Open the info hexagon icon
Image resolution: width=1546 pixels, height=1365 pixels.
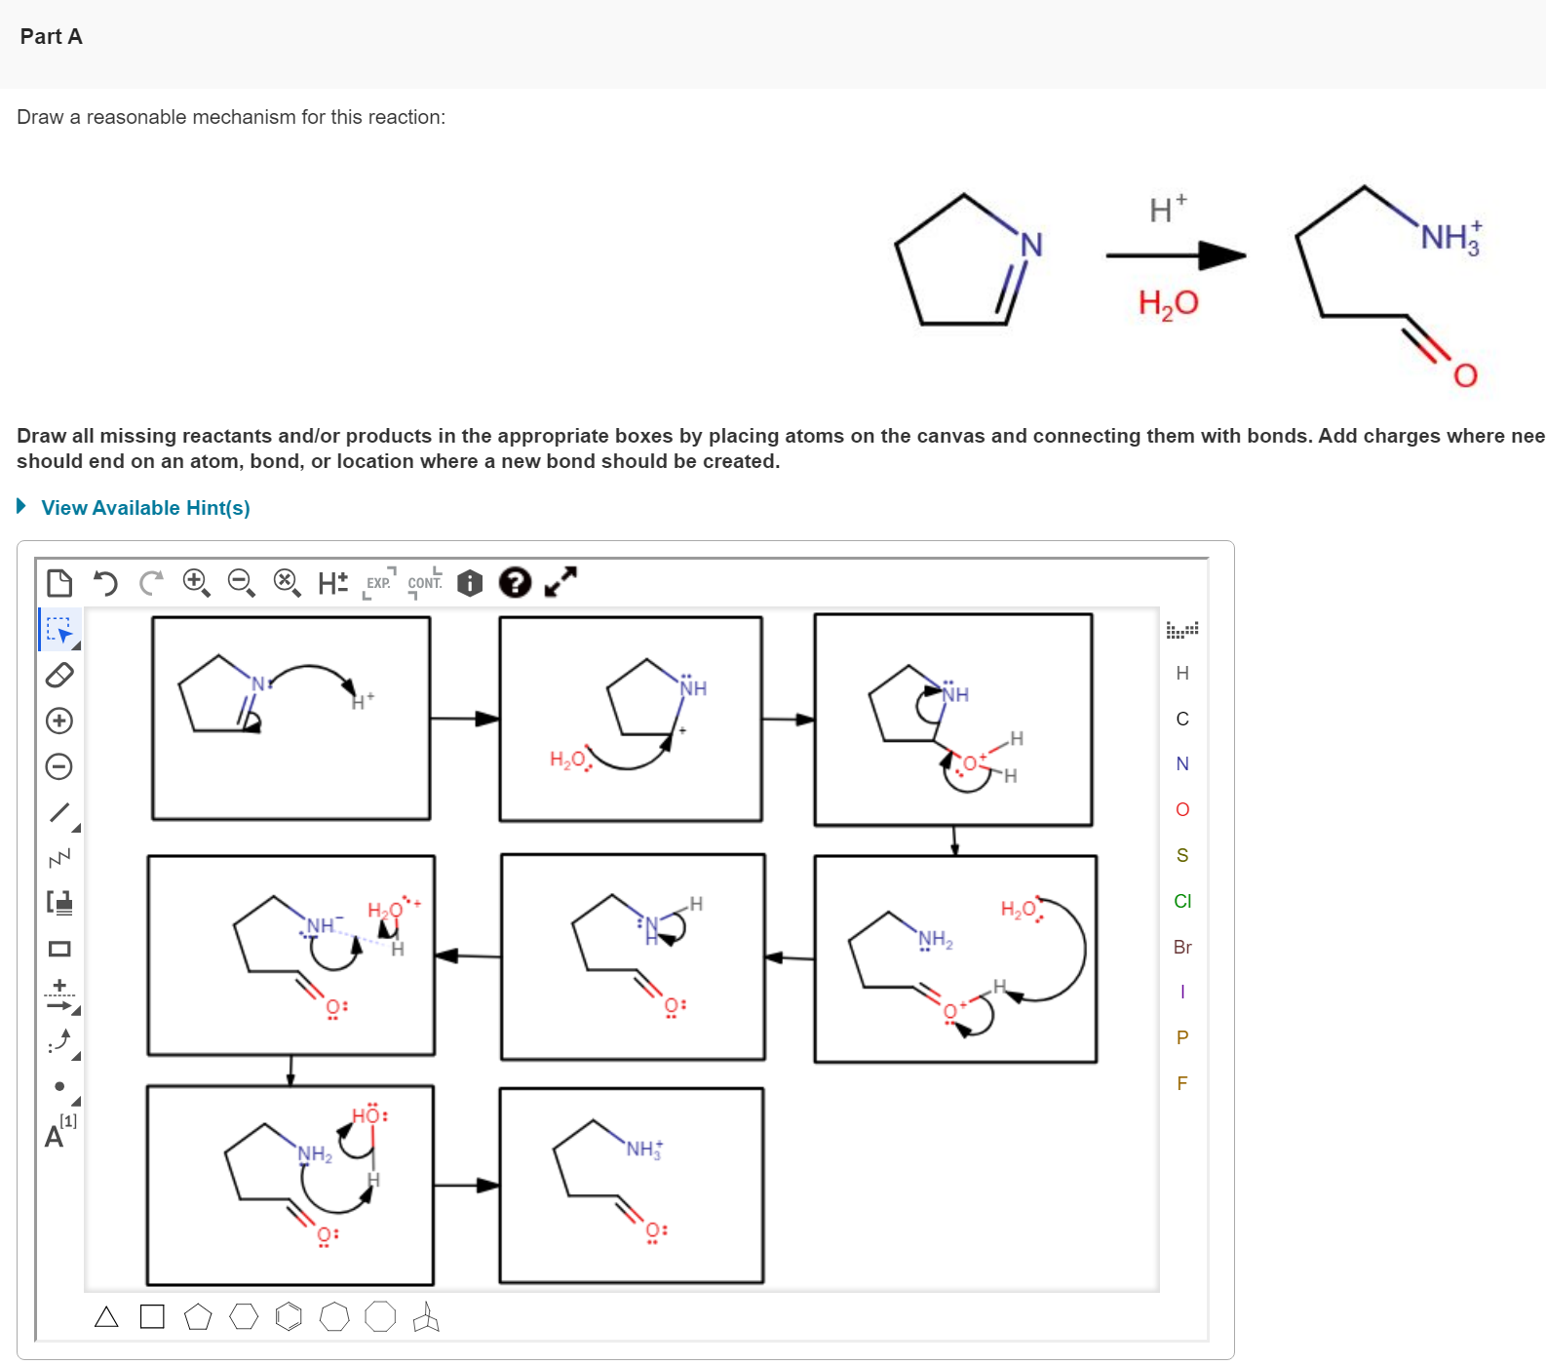pos(470,583)
